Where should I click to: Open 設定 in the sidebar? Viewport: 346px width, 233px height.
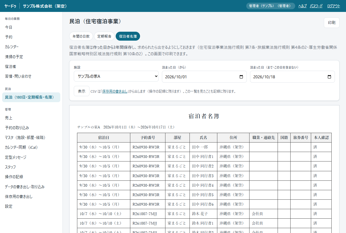click(31, 206)
